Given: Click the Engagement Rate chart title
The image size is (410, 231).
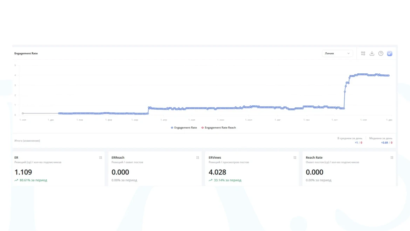Looking at the screenshot, I should tap(26, 53).
